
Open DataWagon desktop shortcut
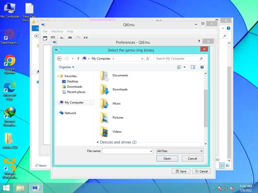click(10, 36)
